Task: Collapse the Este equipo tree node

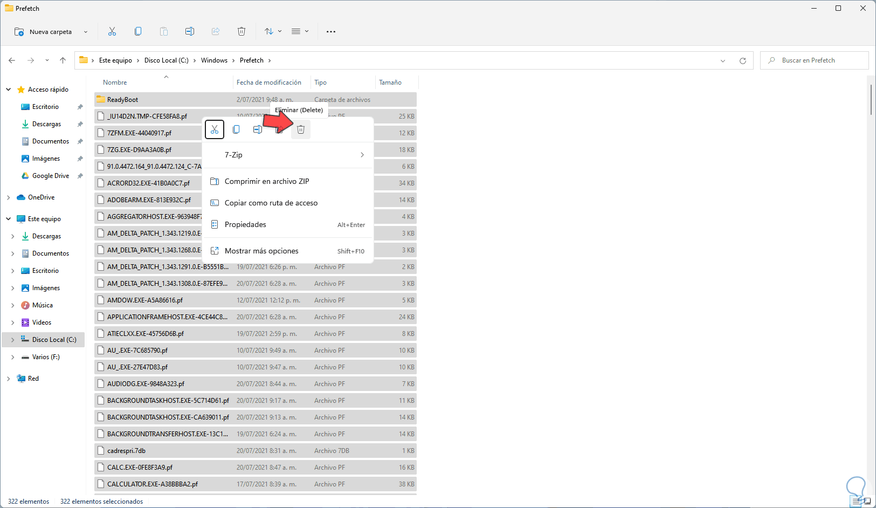Action: [8, 219]
